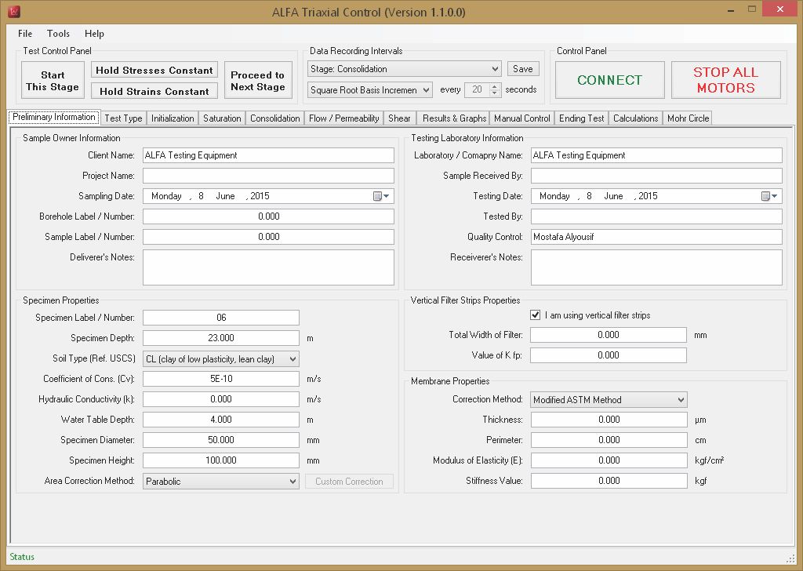
Task: Click the membrane Perimeter field
Action: tap(609, 440)
